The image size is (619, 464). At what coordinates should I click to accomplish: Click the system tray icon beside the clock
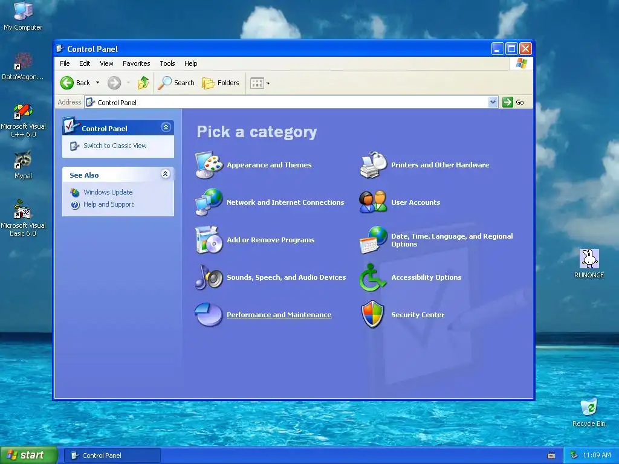[574, 456]
